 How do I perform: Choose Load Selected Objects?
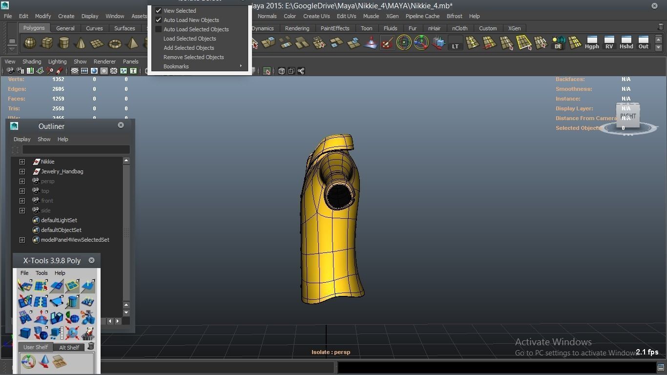point(189,39)
